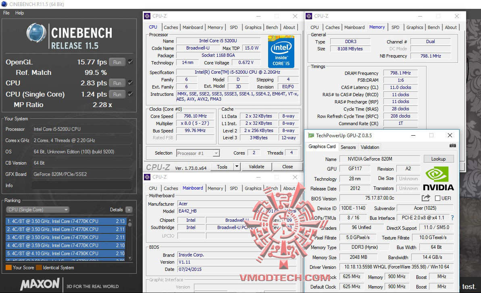This screenshot has height=293, width=481.
Task: Open the File menu in Cinebench
Action: coord(6,13)
